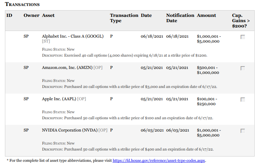Viewport: 260px width, 166px height.
Task: Select the Amount column header
Action: [x=206, y=15]
